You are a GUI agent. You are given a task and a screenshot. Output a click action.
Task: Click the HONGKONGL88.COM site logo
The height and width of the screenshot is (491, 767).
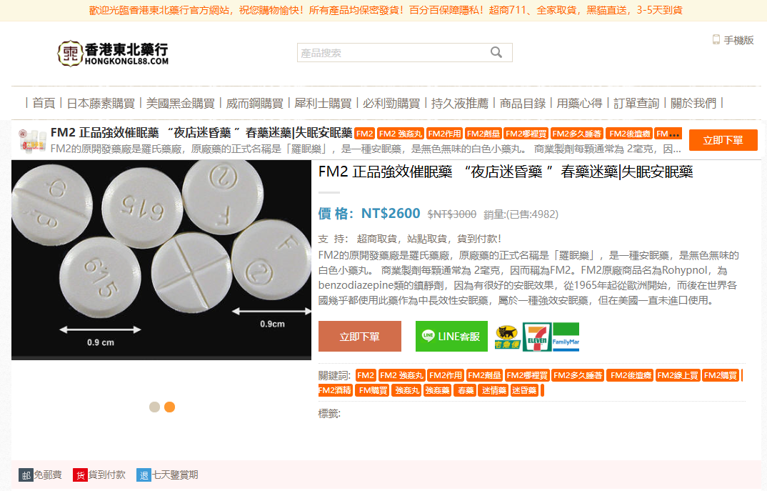point(113,54)
